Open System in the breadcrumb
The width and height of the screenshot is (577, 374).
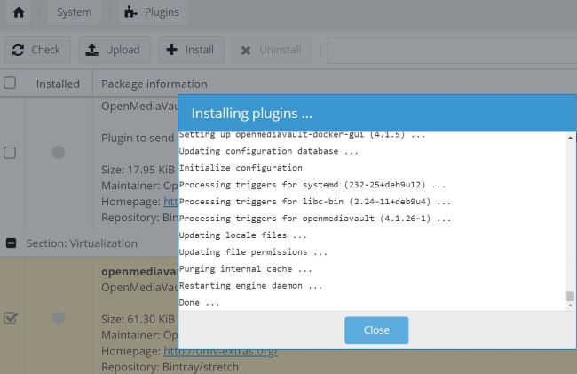point(74,12)
